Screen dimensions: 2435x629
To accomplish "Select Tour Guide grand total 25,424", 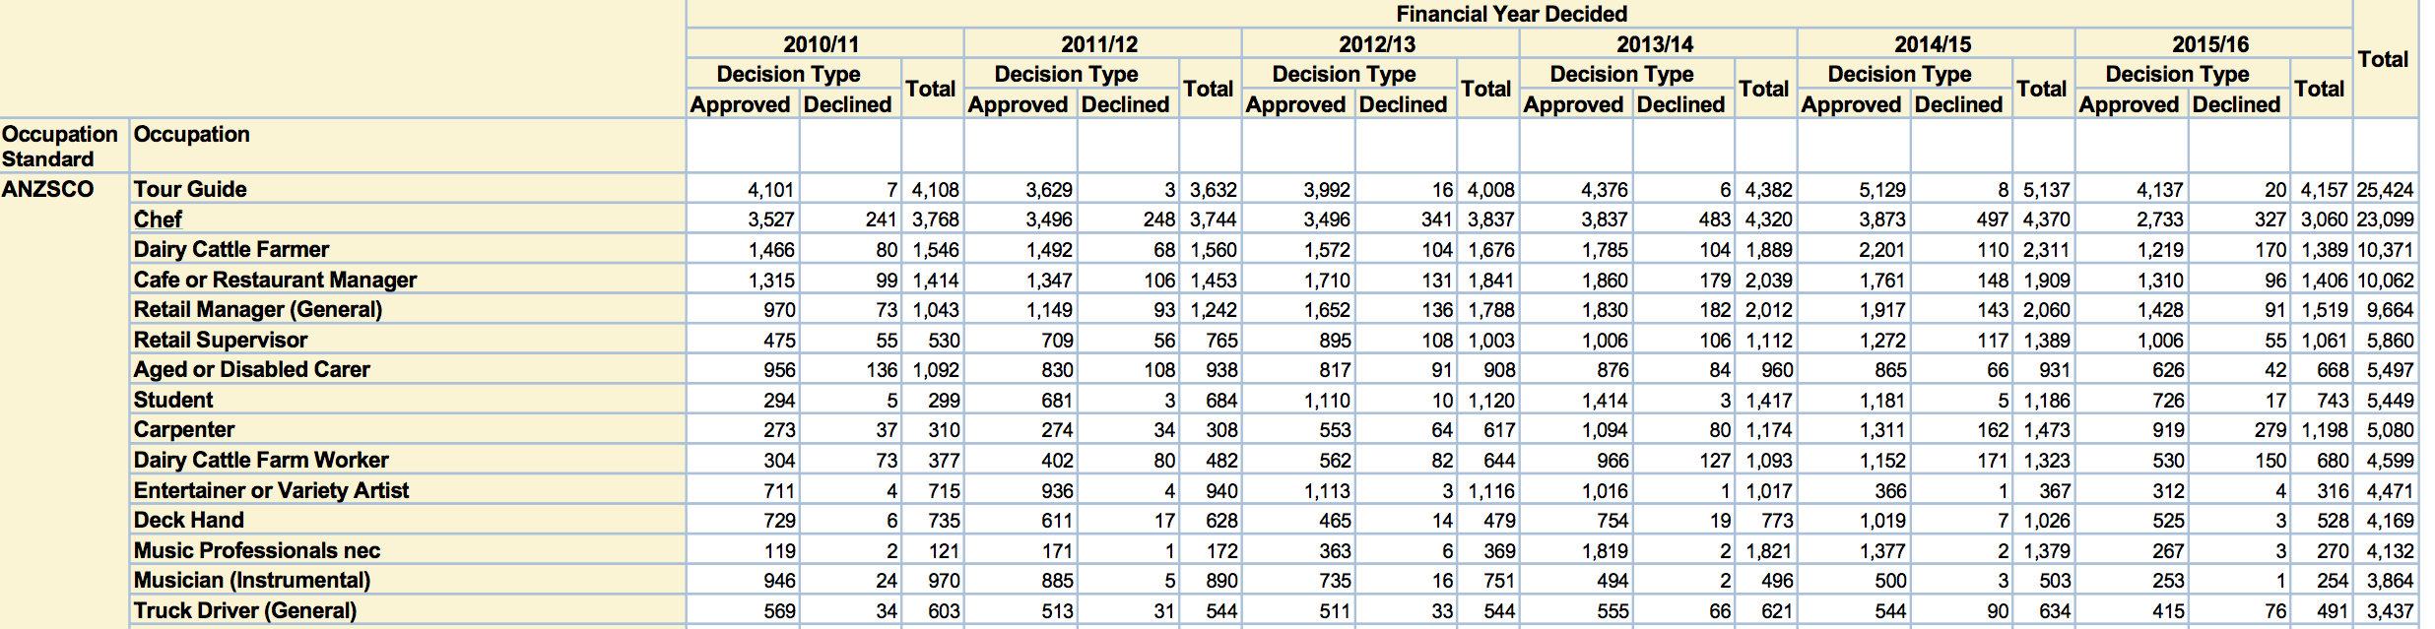I will [x=2385, y=190].
